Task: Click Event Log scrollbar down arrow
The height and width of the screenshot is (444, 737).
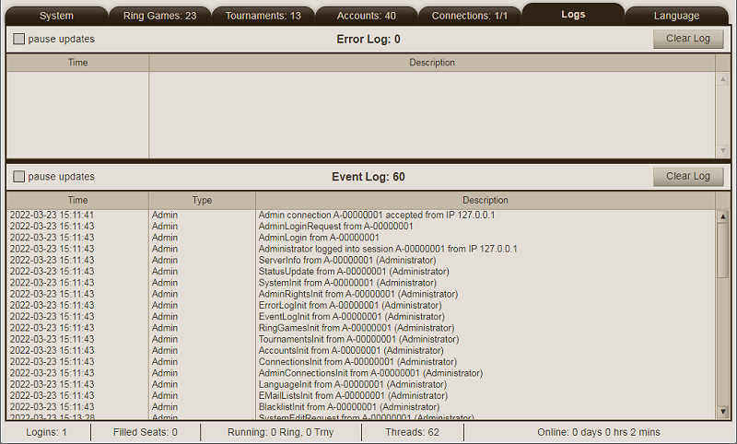Action: 722,411
